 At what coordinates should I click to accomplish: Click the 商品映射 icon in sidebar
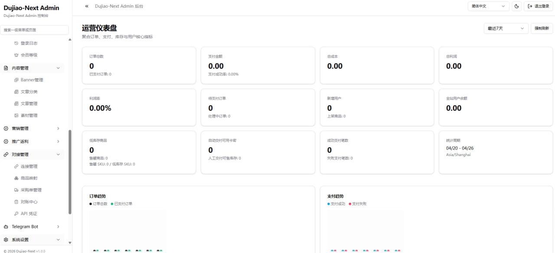click(16, 178)
